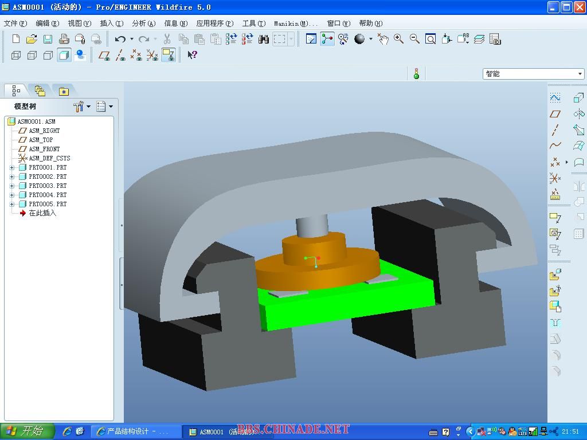The image size is (587, 440).
Task: Toggle the spin center display
Action: (x=327, y=39)
